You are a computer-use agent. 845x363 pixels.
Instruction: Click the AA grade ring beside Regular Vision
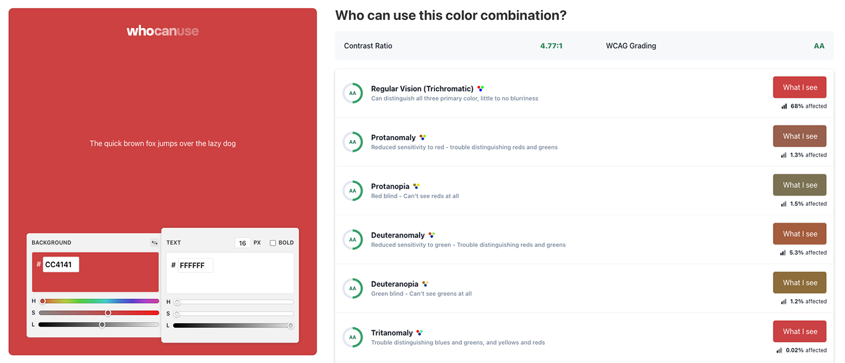353,93
